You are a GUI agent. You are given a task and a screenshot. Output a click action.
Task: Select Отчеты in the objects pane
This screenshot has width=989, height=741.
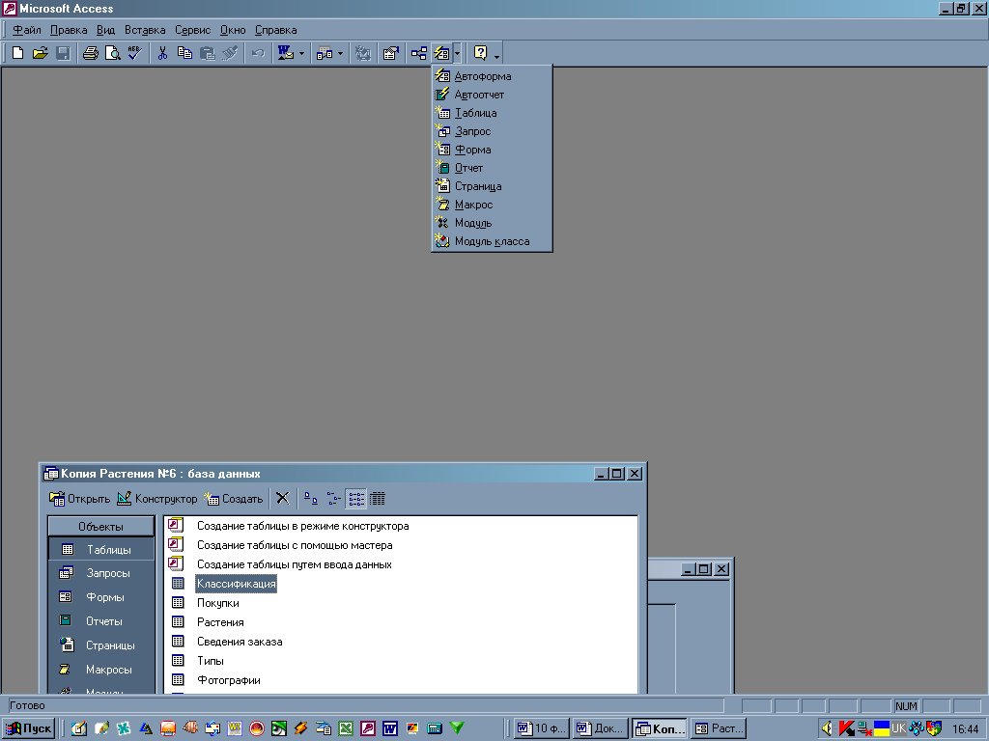tap(100, 620)
